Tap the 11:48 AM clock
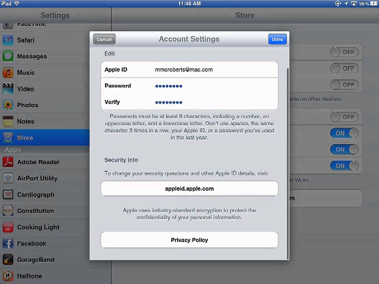Viewport: 379px width, 284px height. [x=189, y=4]
